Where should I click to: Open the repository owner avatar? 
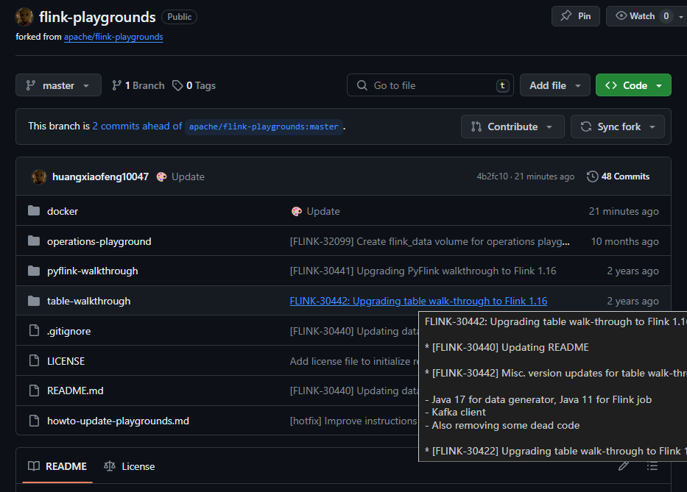point(24,17)
